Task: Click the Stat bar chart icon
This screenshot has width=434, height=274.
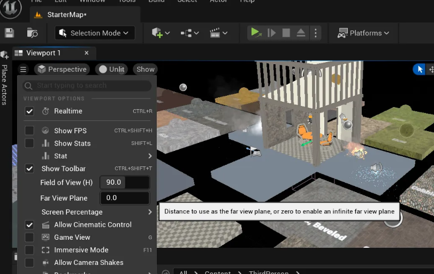Action: coord(45,156)
